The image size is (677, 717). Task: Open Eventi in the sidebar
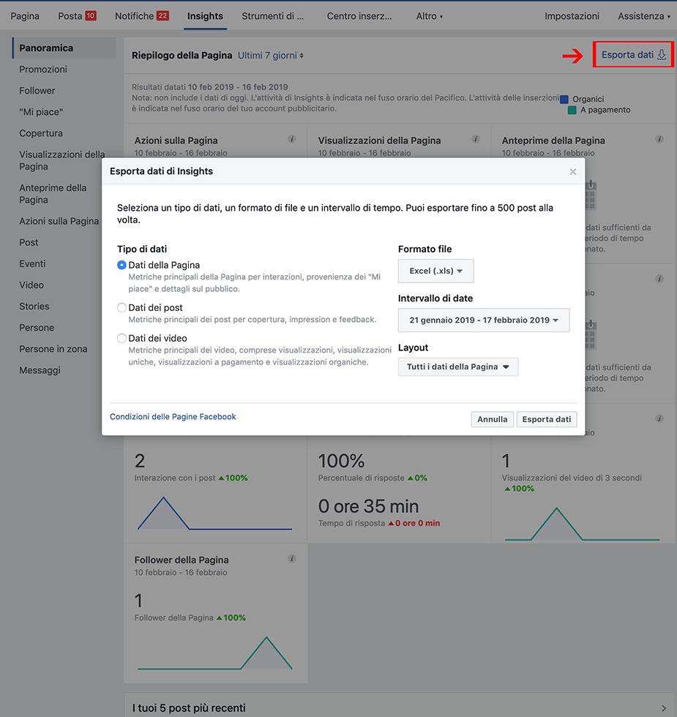(x=32, y=264)
